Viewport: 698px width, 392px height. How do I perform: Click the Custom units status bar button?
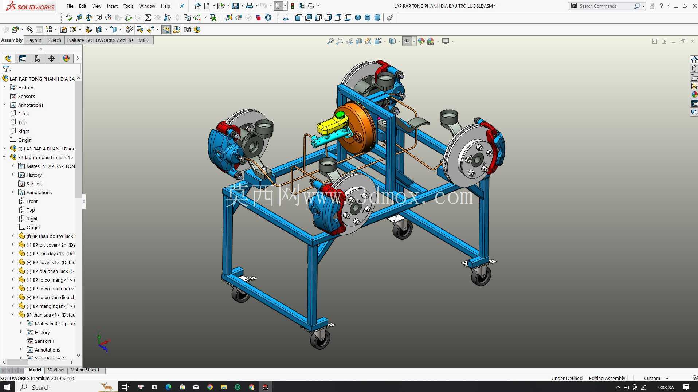tap(652, 378)
